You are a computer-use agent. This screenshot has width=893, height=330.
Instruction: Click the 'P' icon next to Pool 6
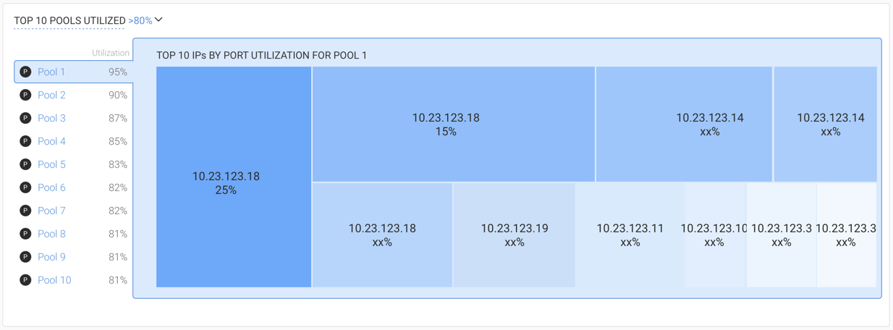25,187
